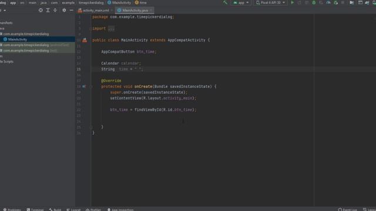Click line number 15 in the gutter
Screen dimensions: 376x211
[x=79, y=69]
